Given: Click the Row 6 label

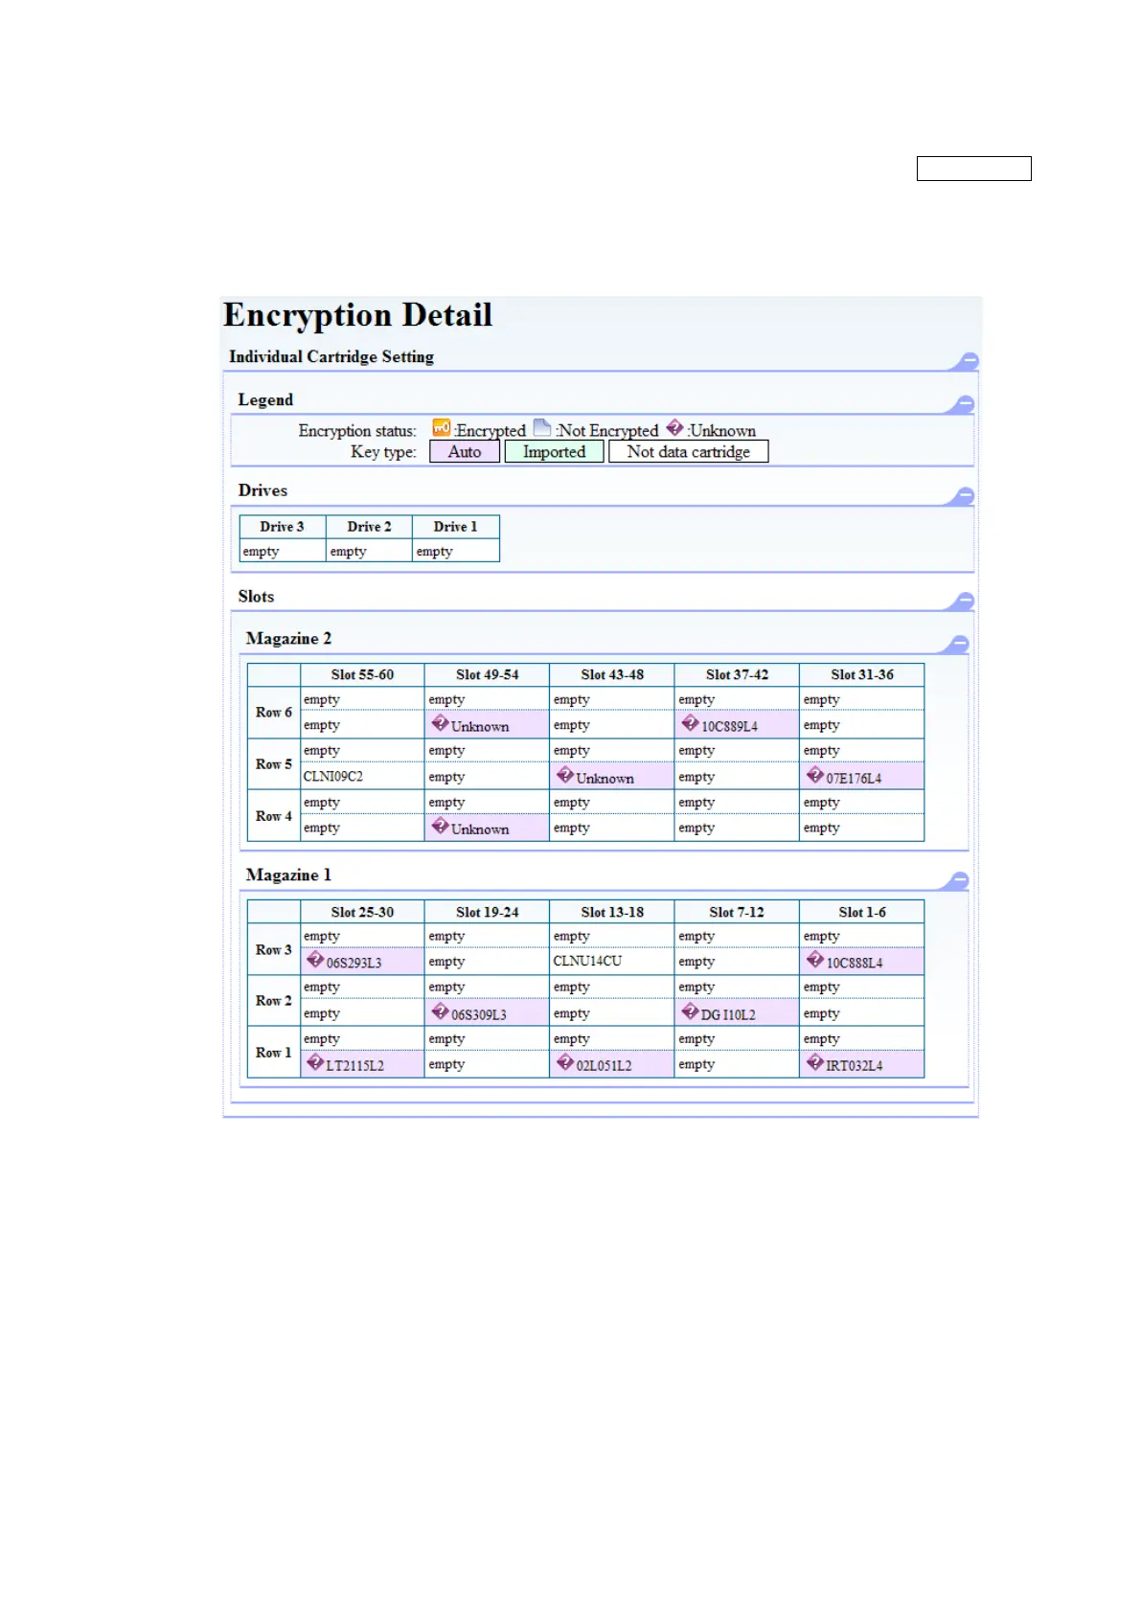Looking at the screenshot, I should [x=274, y=713].
